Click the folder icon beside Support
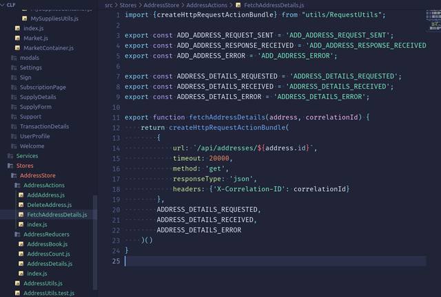The width and height of the screenshot is (441, 297). [x=14, y=117]
